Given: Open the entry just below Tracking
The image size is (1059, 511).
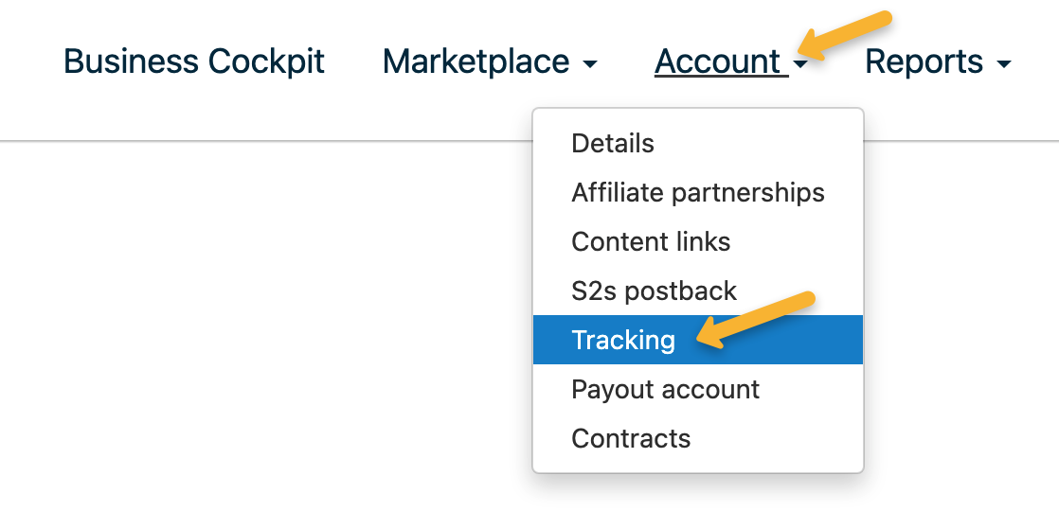Looking at the screenshot, I should pyautogui.click(x=665, y=390).
